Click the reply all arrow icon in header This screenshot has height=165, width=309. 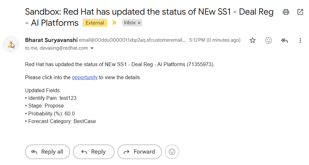pyautogui.click(x=284, y=40)
